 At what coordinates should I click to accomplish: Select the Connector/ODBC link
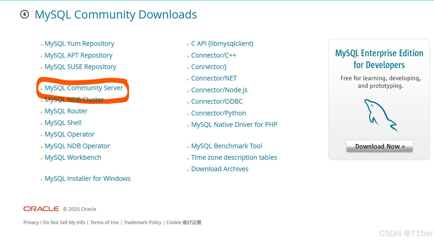click(x=217, y=101)
